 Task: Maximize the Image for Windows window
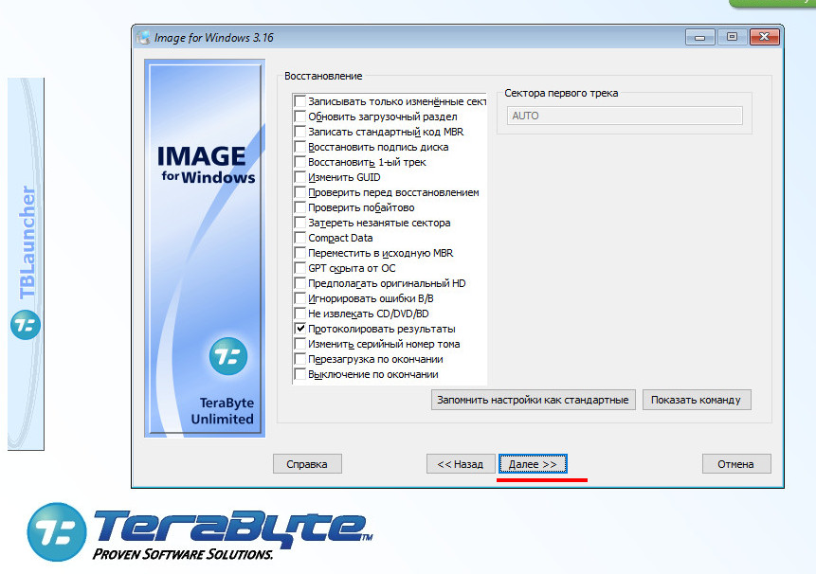(x=732, y=37)
